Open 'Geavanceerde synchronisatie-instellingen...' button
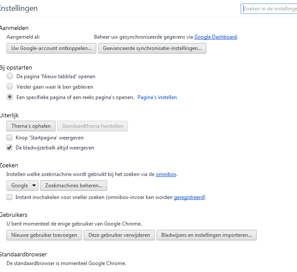297x272 pixels. click(x=152, y=48)
